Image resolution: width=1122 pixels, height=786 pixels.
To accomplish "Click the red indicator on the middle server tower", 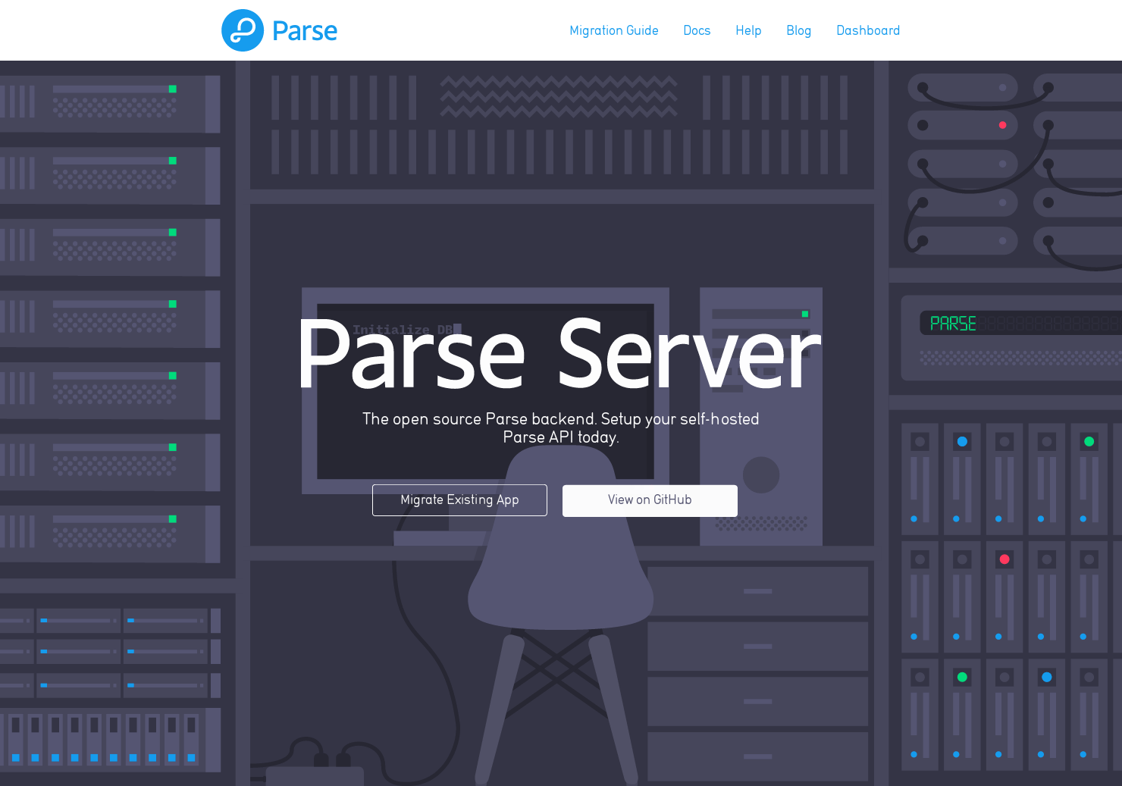I will tap(1004, 559).
